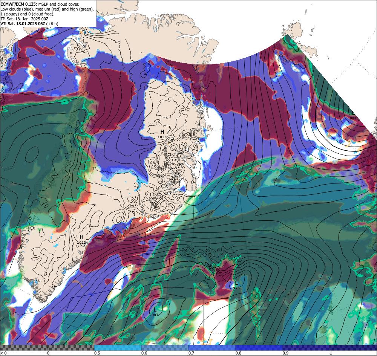Click the 987 value of the bottom-center low
Viewport: 377px width, 356px height.
(x=155, y=315)
